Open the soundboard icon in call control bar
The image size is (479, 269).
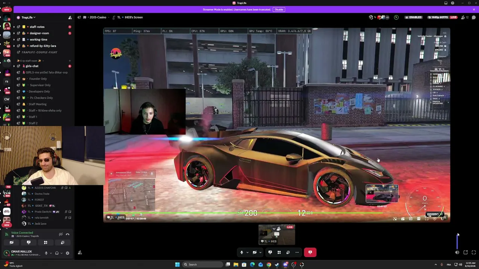point(288,252)
